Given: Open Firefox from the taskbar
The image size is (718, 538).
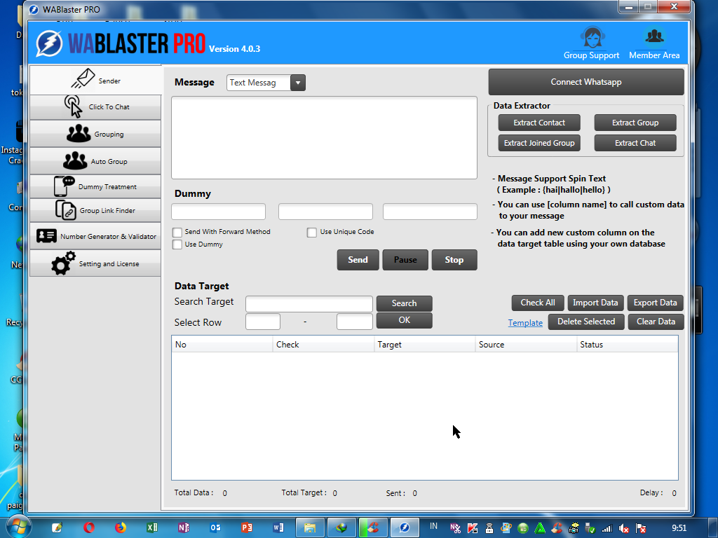Looking at the screenshot, I should pyautogui.click(x=121, y=527).
